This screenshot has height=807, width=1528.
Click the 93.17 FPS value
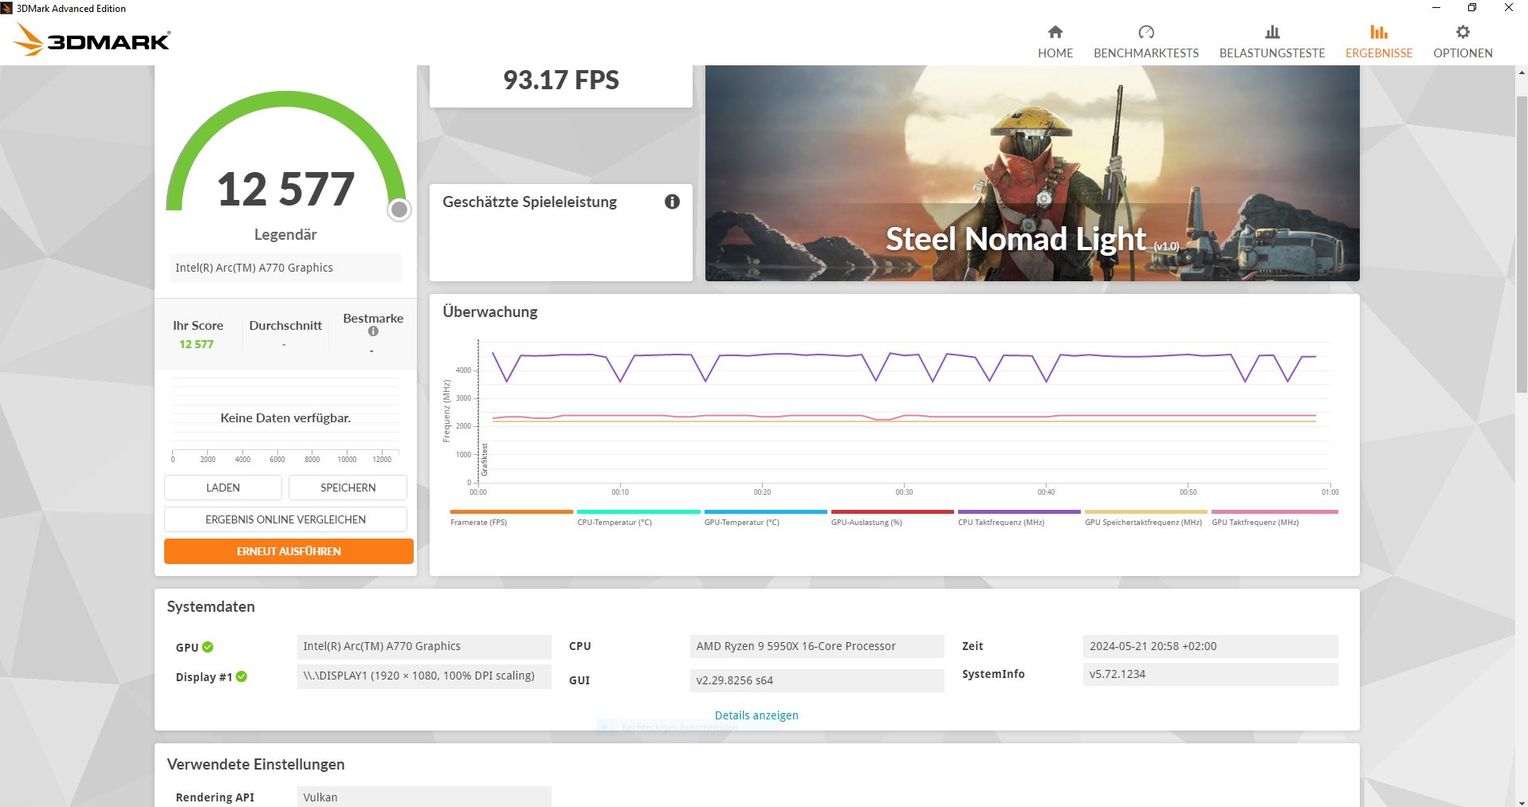561,80
